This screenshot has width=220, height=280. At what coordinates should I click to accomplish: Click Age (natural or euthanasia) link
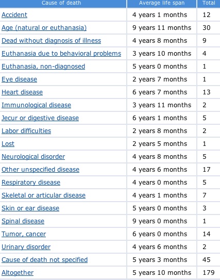(44, 28)
